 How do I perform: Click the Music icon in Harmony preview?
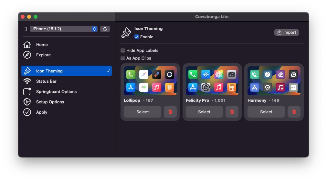(280, 87)
